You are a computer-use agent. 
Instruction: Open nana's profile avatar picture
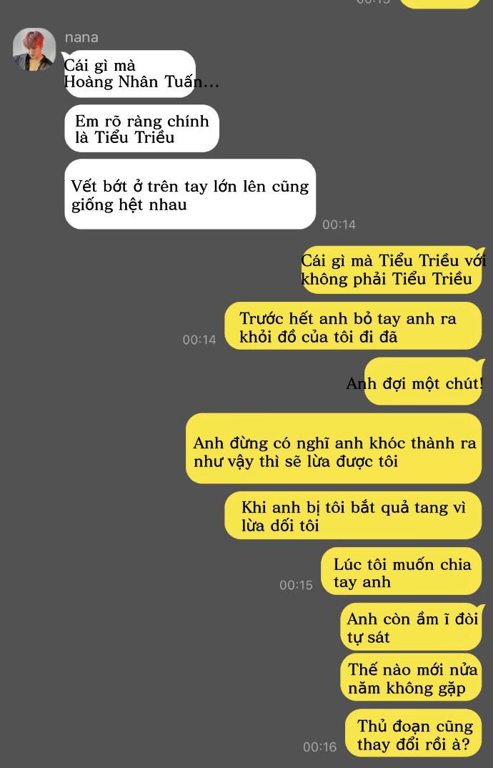[x=34, y=49]
